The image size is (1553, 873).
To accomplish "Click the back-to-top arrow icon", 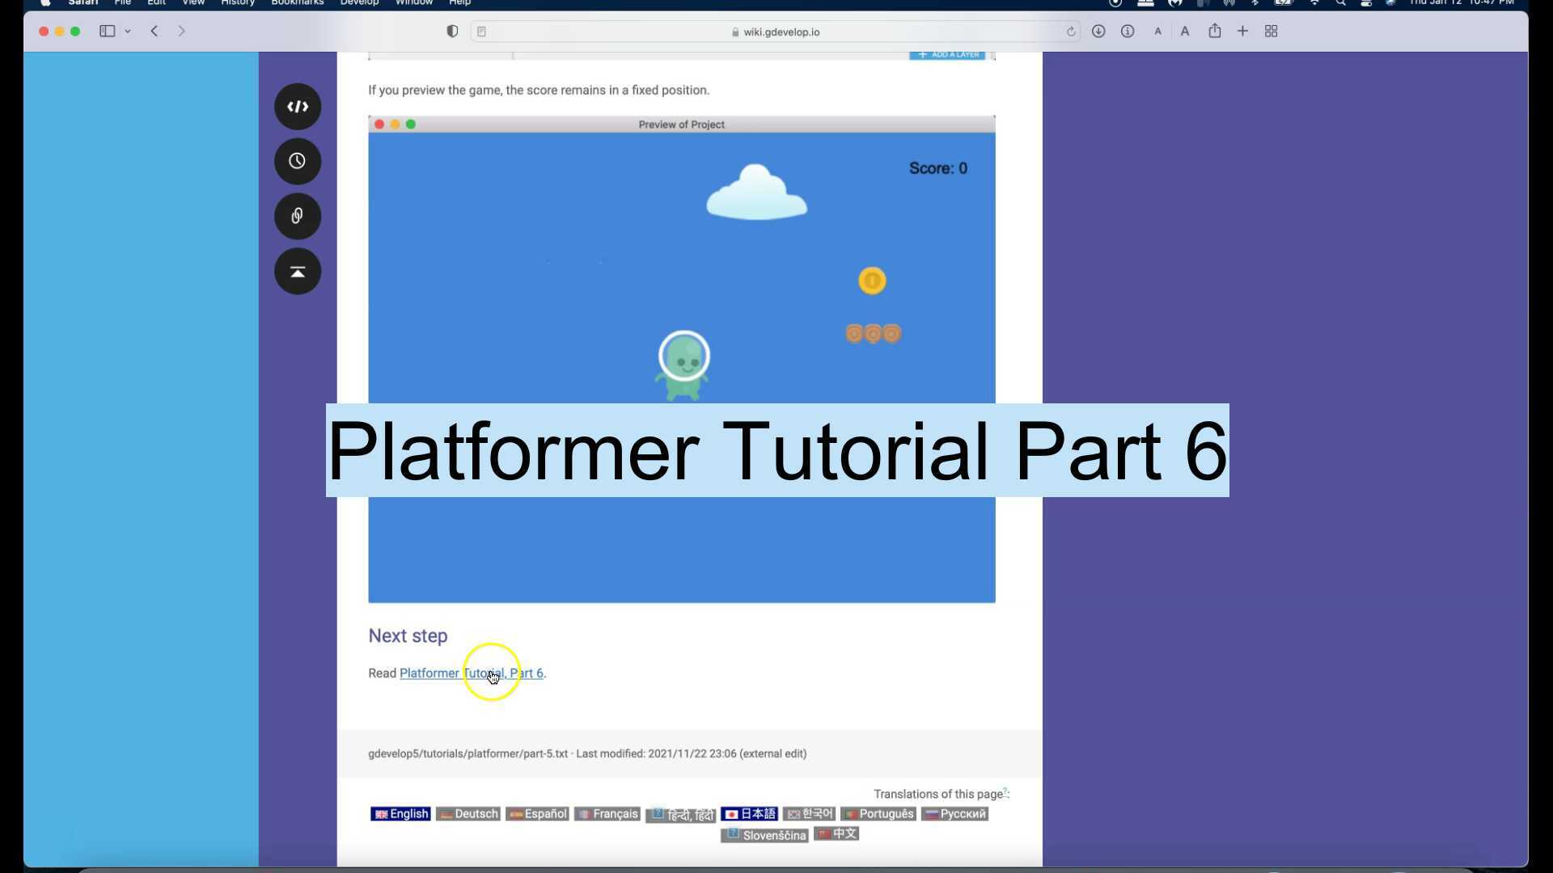I will (x=298, y=271).
